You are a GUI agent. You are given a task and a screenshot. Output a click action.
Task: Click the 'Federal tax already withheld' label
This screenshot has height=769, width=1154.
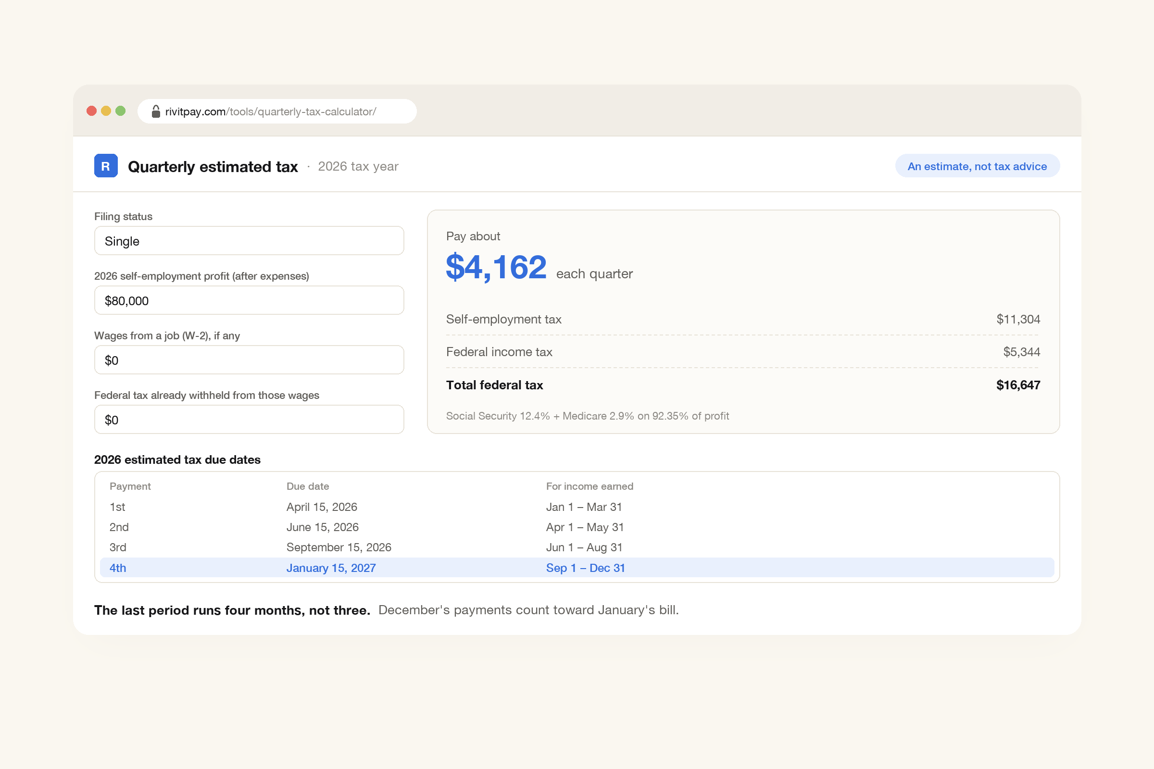click(207, 395)
